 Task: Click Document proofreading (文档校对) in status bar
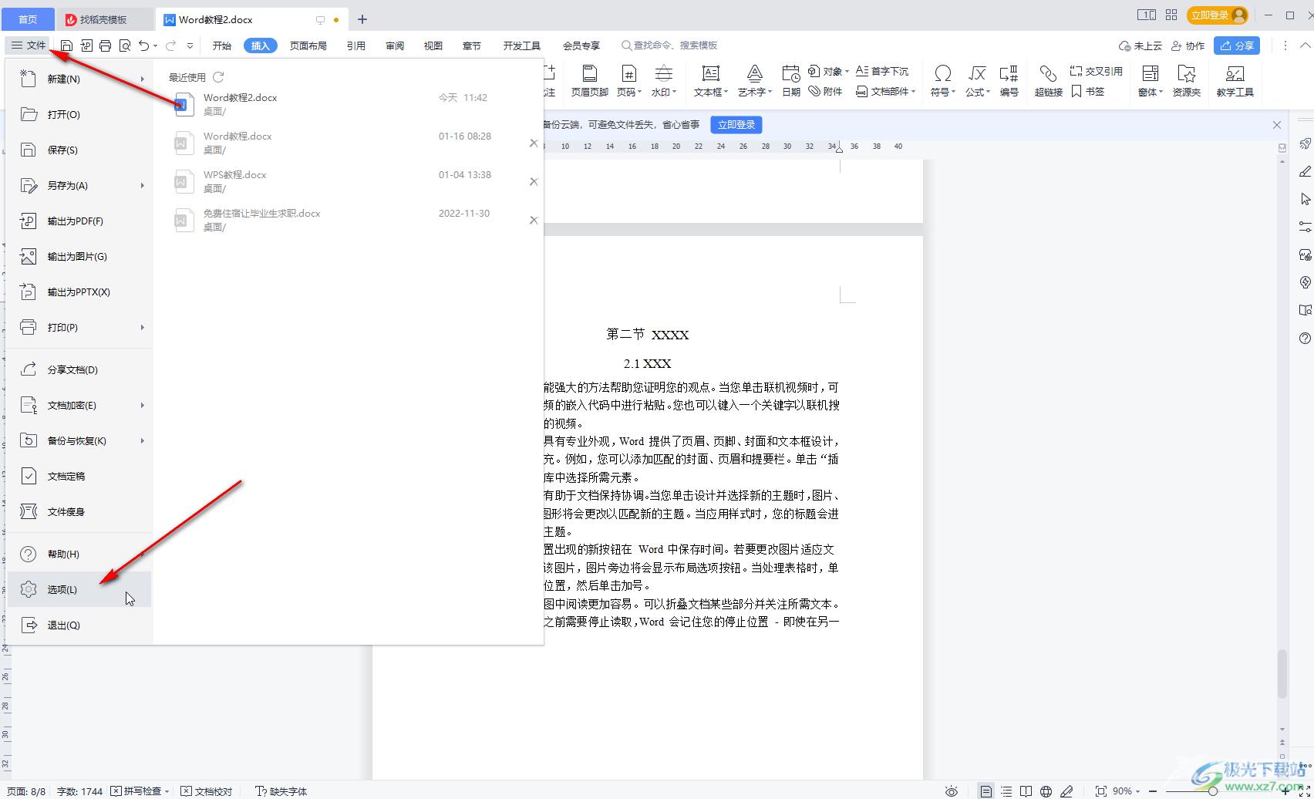pyautogui.click(x=207, y=791)
